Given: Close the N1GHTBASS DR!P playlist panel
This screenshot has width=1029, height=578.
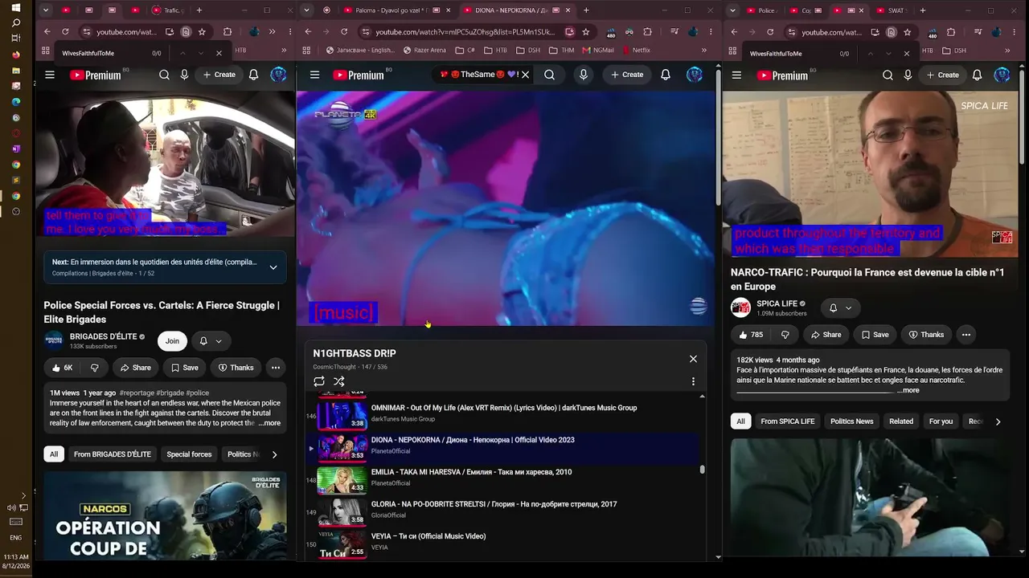Looking at the screenshot, I should coord(693,359).
